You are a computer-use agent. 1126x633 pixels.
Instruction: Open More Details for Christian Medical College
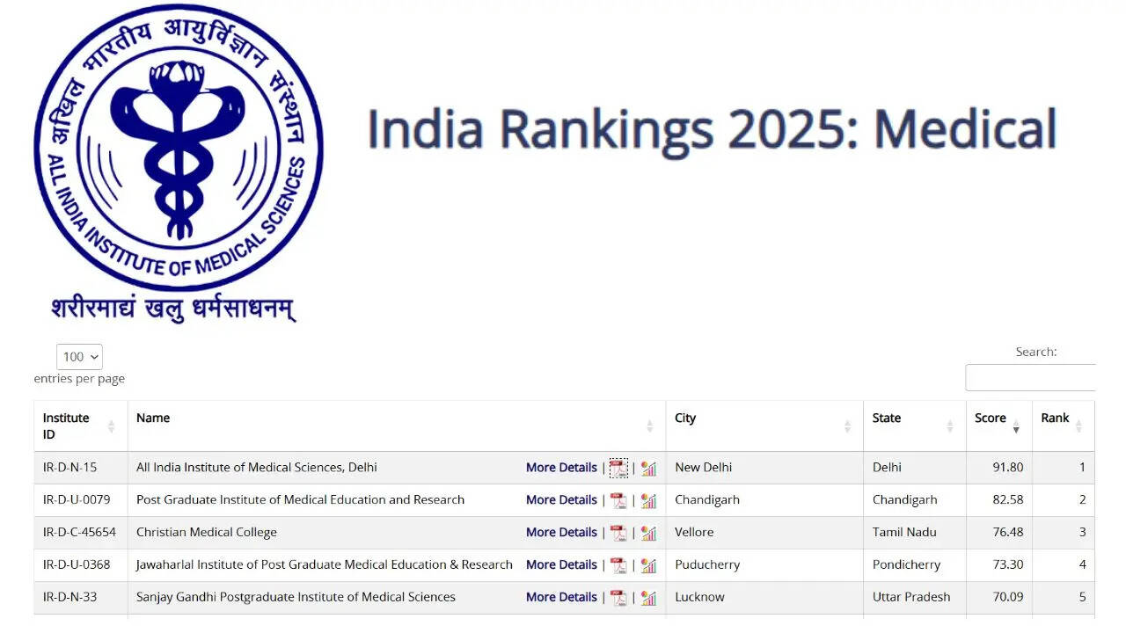click(561, 533)
